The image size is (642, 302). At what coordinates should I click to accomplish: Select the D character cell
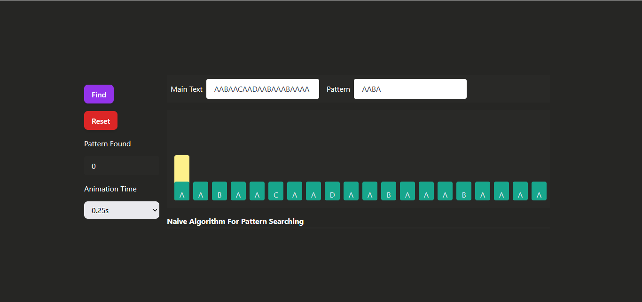332,191
